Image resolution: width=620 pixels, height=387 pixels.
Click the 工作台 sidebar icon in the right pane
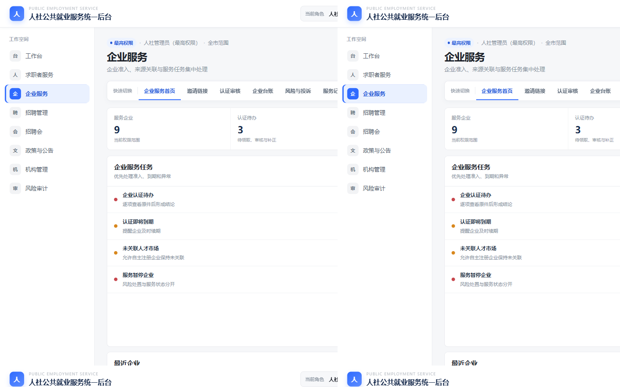tap(353, 56)
